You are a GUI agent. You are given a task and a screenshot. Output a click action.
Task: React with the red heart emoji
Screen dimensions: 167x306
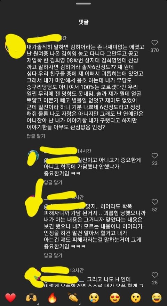(x=10, y=298)
